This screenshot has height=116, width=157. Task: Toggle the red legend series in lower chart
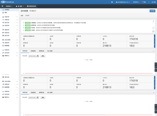[x=90, y=102]
